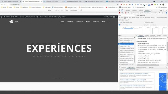Click the import HAR upload arrow
Viewport: 168px width, 94px height.
click(x=163, y=13)
